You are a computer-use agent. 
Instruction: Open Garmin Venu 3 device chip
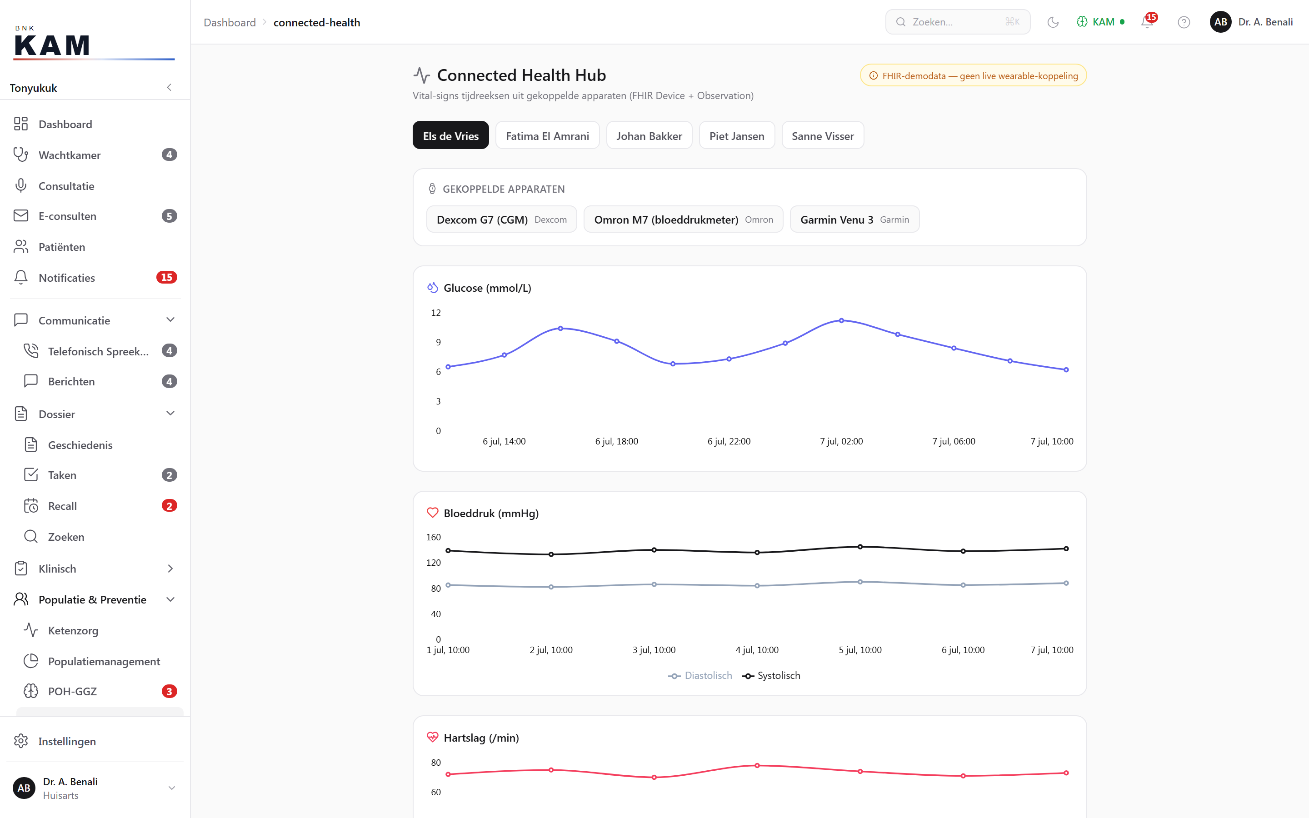coord(854,219)
